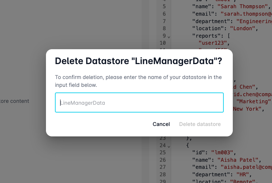272x183 pixels.
Task: Click the "reports" key on line 9
Action: (x=205, y=36)
